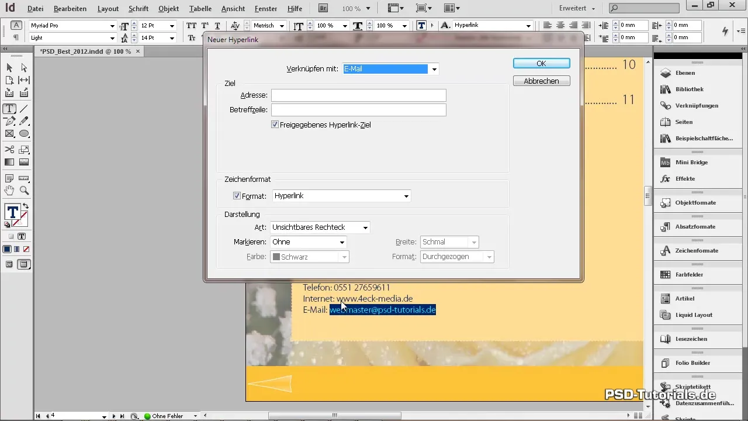Click the fill color T swatch
Image resolution: width=748 pixels, height=421 pixels.
click(x=12, y=212)
